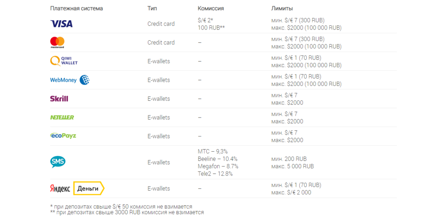Click Credit card text in VISA row

pos(161,24)
